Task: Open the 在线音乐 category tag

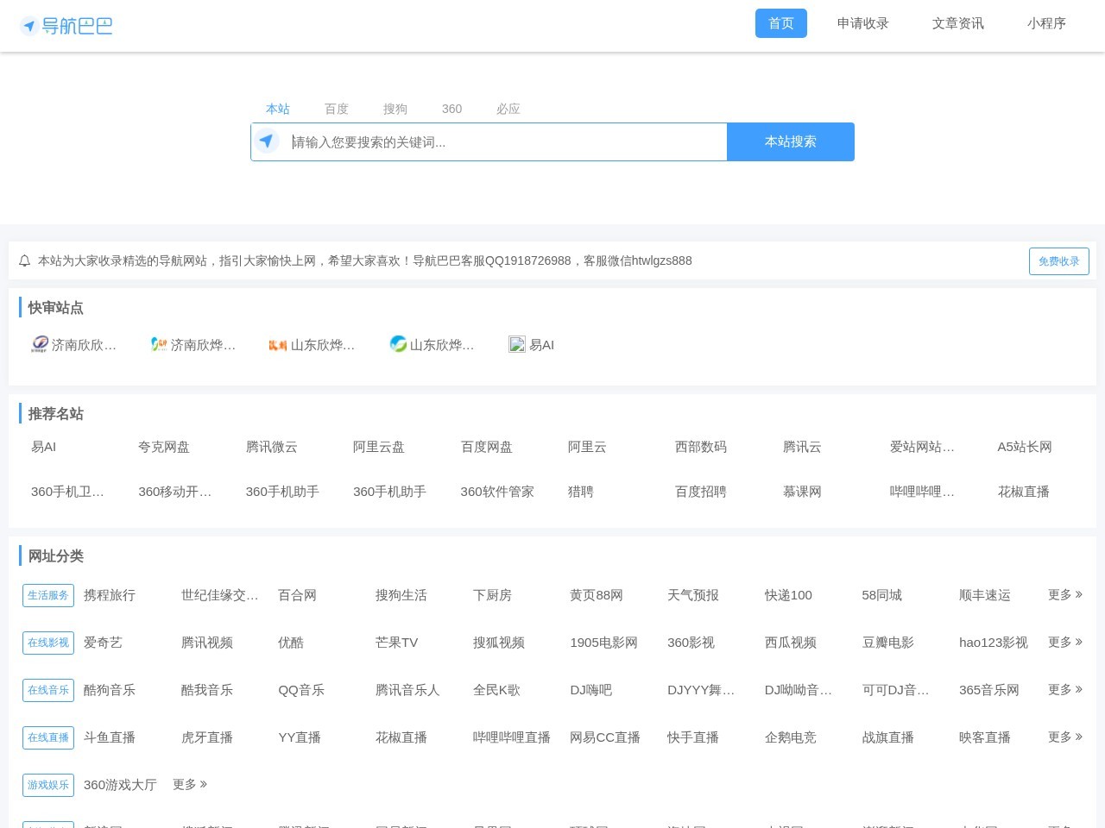Action: 48,690
